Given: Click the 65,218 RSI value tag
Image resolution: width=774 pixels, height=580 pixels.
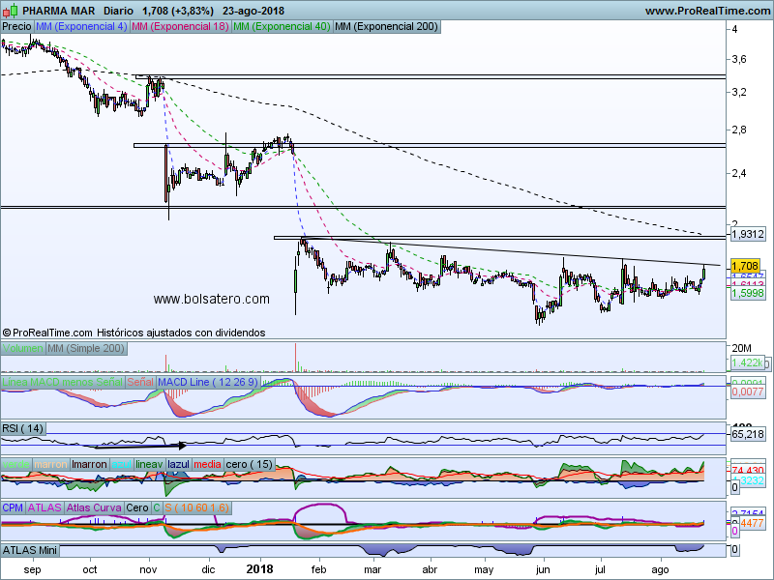Looking at the screenshot, I should (748, 434).
